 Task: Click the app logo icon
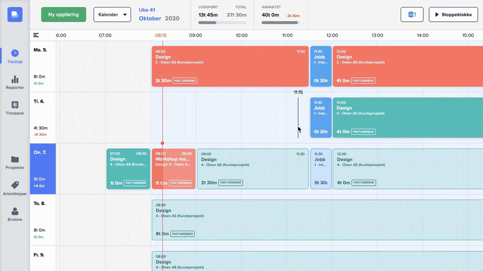[15, 15]
